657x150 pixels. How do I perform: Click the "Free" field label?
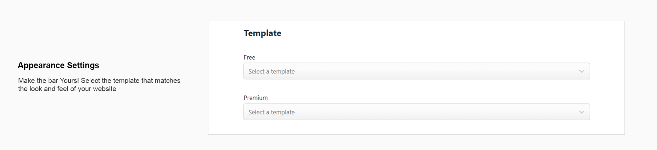coord(249,57)
